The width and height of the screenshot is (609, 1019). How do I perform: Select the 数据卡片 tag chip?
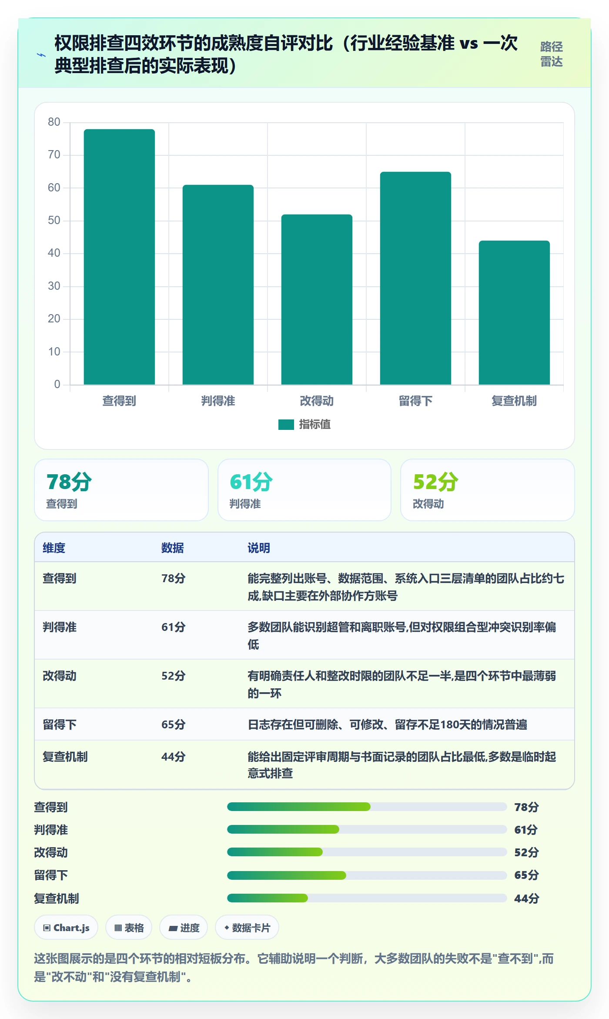pos(247,928)
